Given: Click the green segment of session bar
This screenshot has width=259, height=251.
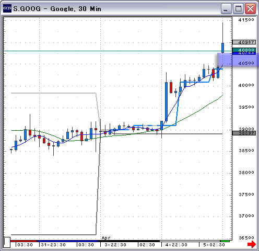Looking at the screenshot, I should tap(225, 241).
